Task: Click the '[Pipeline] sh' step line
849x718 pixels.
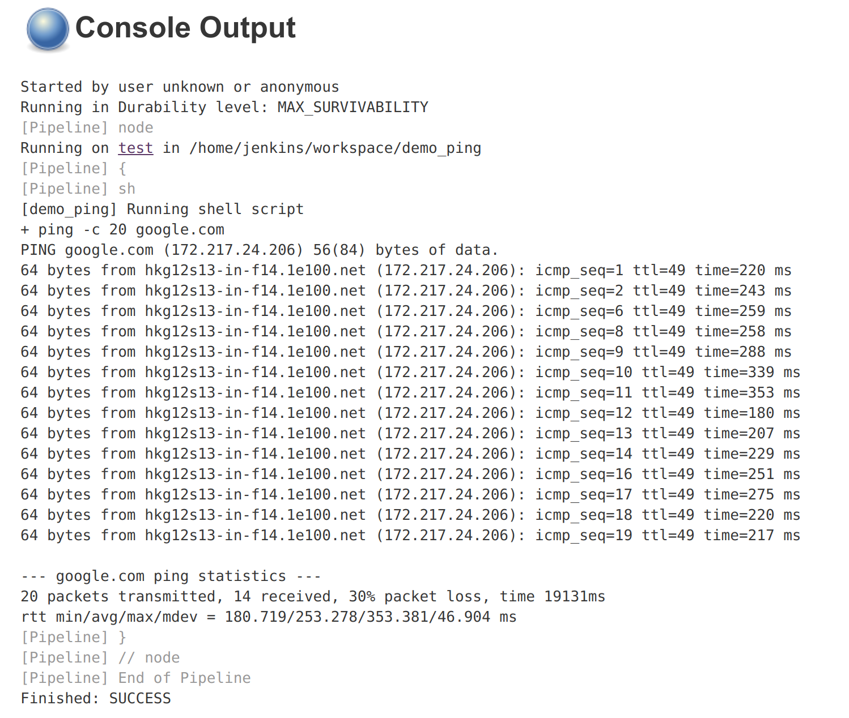Action: [78, 189]
